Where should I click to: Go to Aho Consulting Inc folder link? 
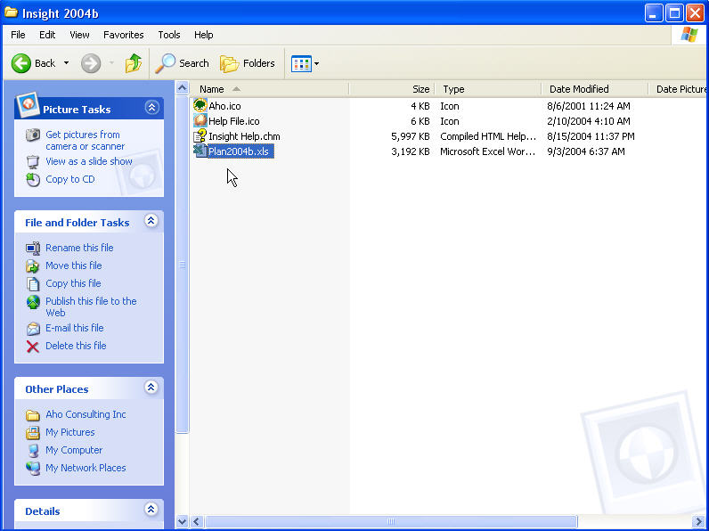86,414
